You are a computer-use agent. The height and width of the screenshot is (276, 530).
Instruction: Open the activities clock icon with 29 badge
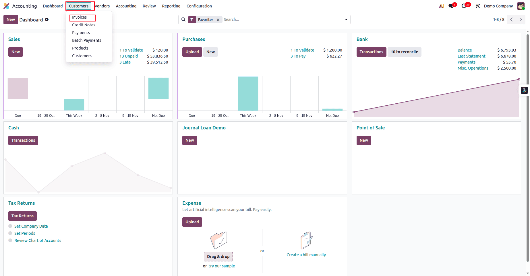coord(464,6)
